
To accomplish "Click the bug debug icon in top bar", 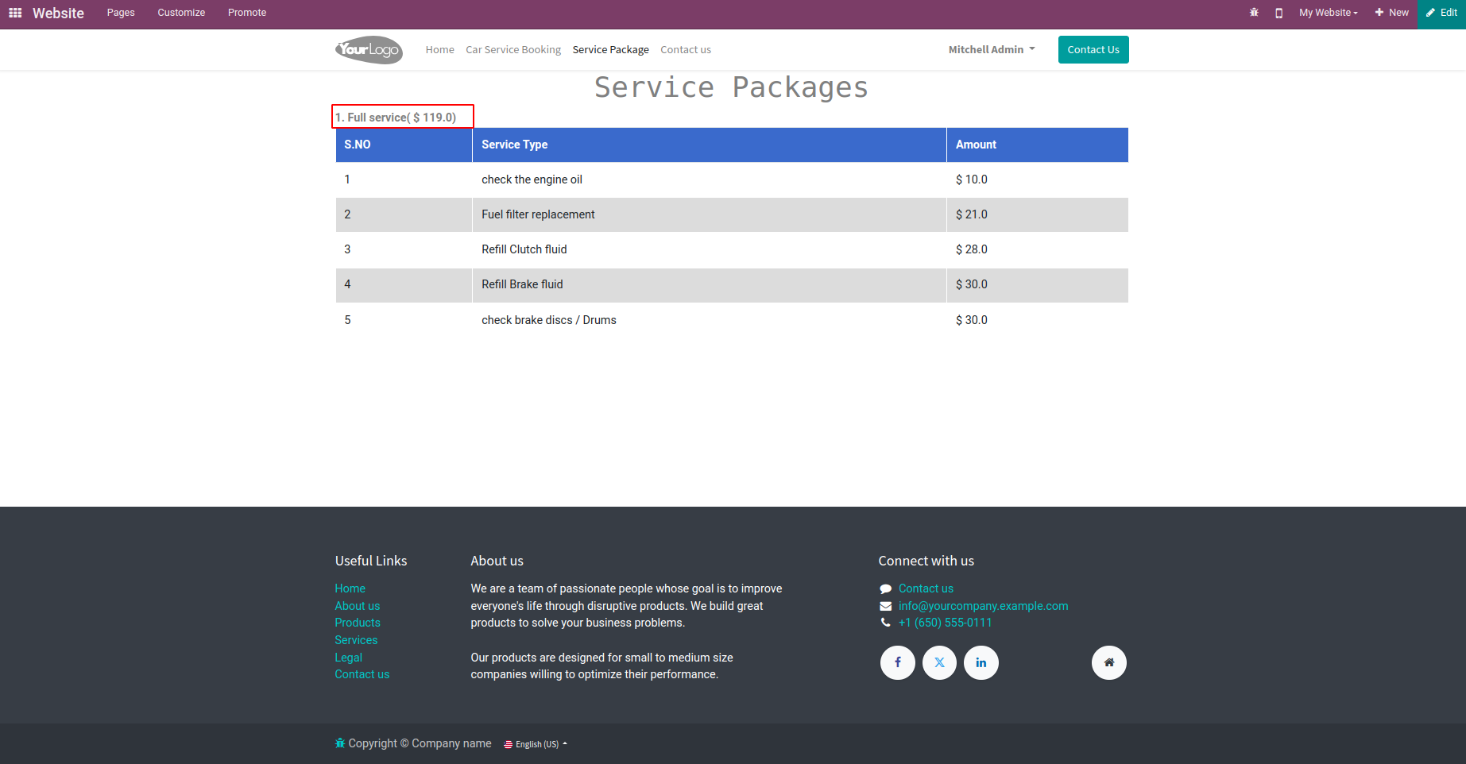I will click(1254, 13).
